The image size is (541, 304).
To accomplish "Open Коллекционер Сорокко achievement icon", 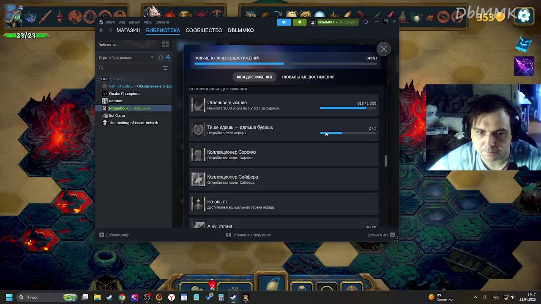I will pyautogui.click(x=198, y=155).
